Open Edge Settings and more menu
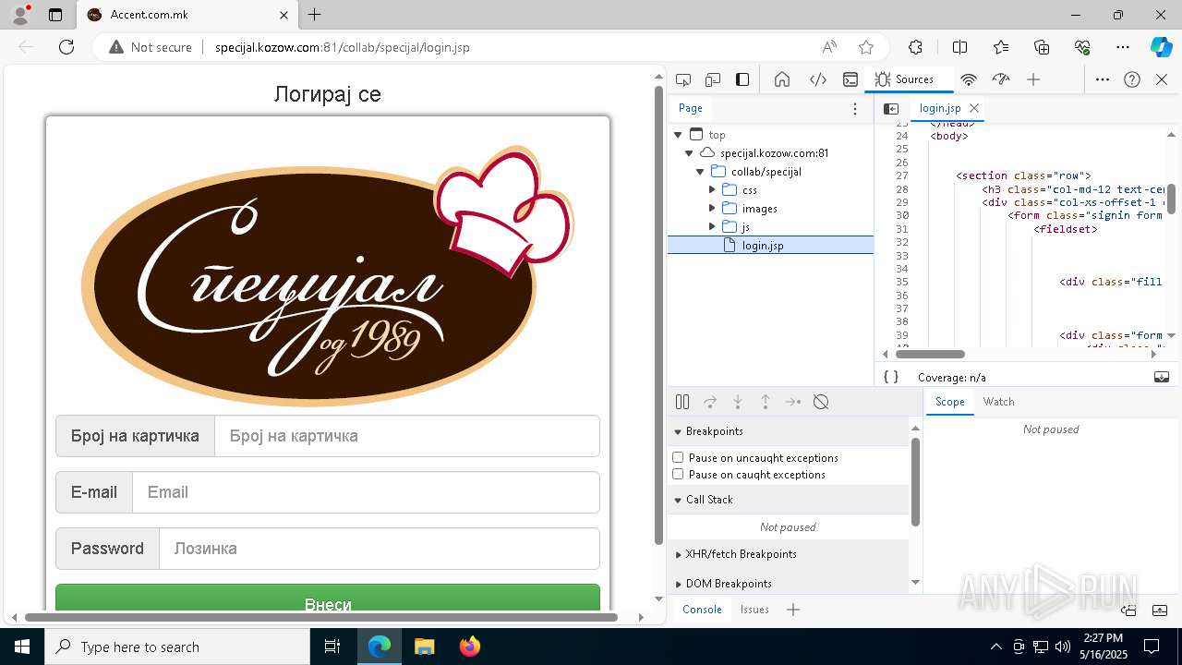1182x665 pixels. click(1123, 47)
